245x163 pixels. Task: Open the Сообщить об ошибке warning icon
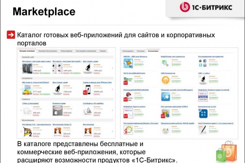88,111
